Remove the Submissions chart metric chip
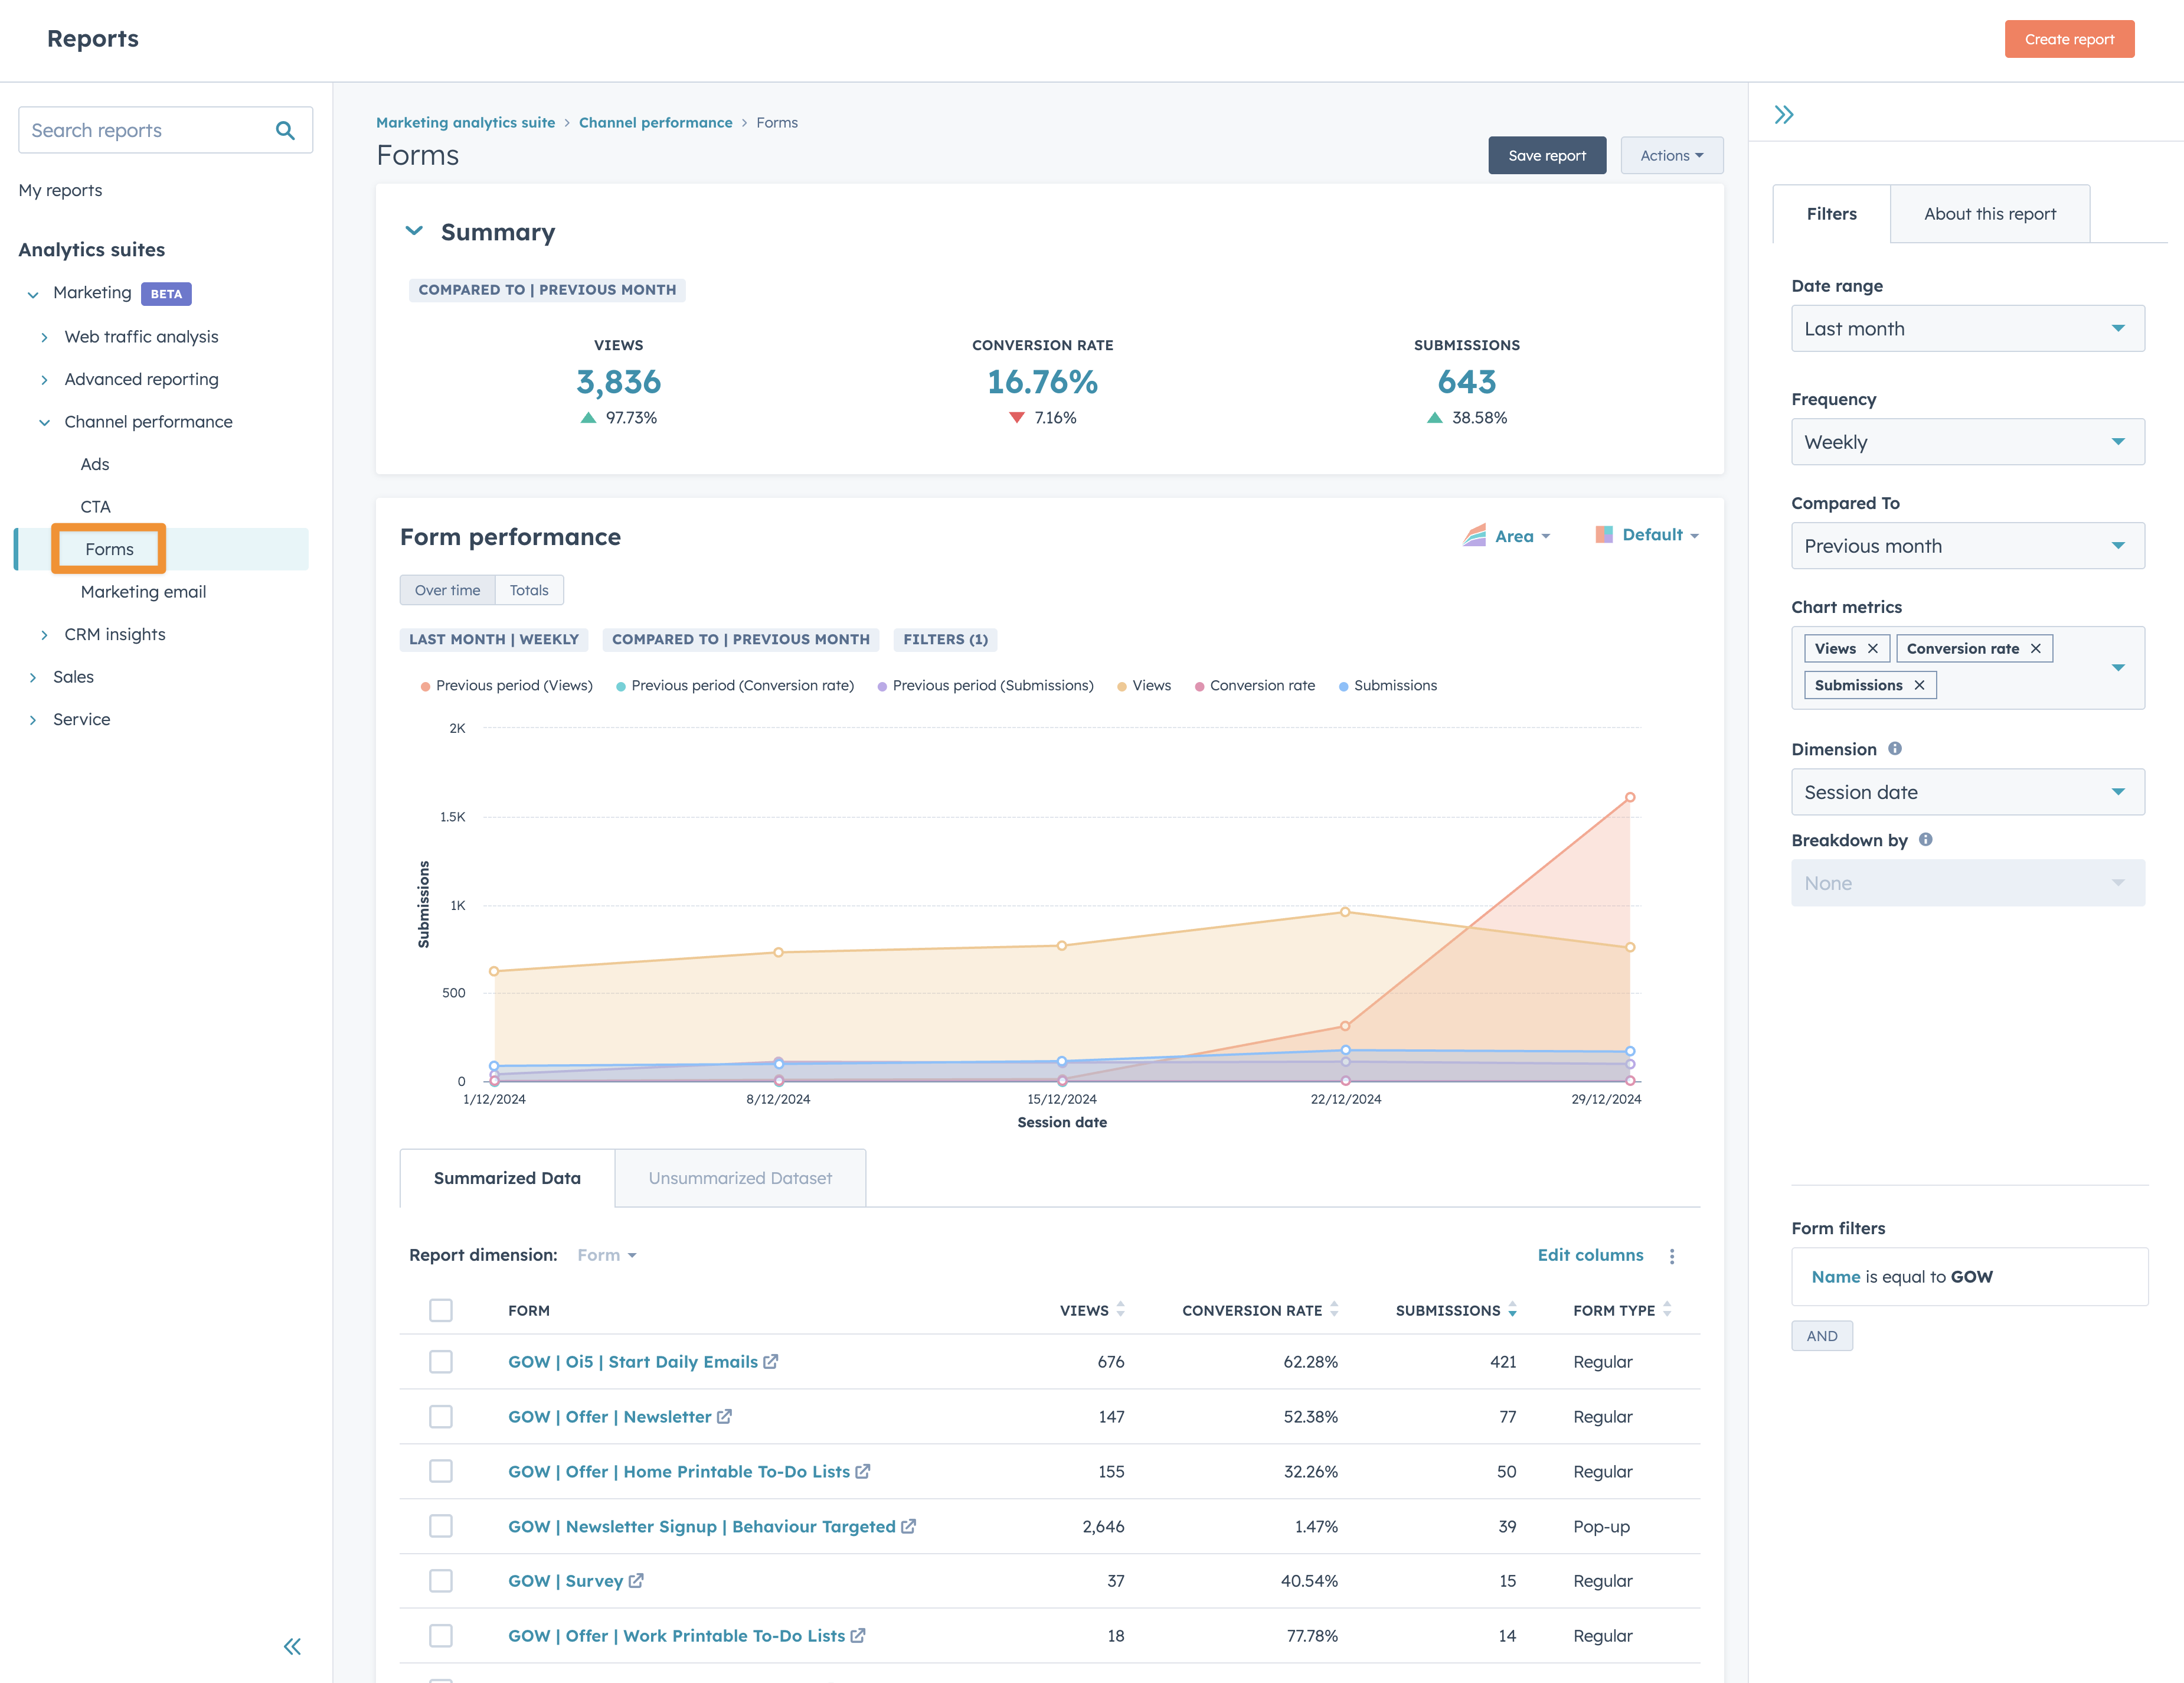 pyautogui.click(x=1919, y=686)
